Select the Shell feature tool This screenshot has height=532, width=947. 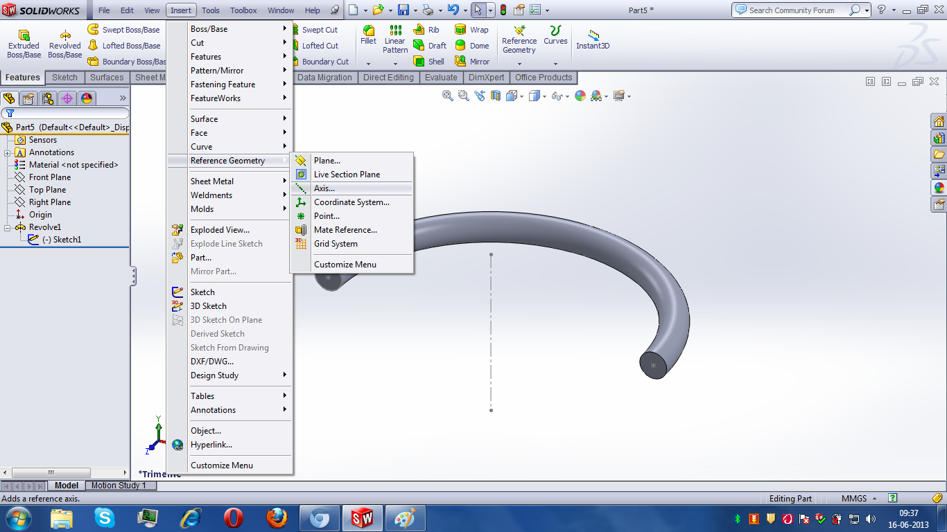[429, 62]
